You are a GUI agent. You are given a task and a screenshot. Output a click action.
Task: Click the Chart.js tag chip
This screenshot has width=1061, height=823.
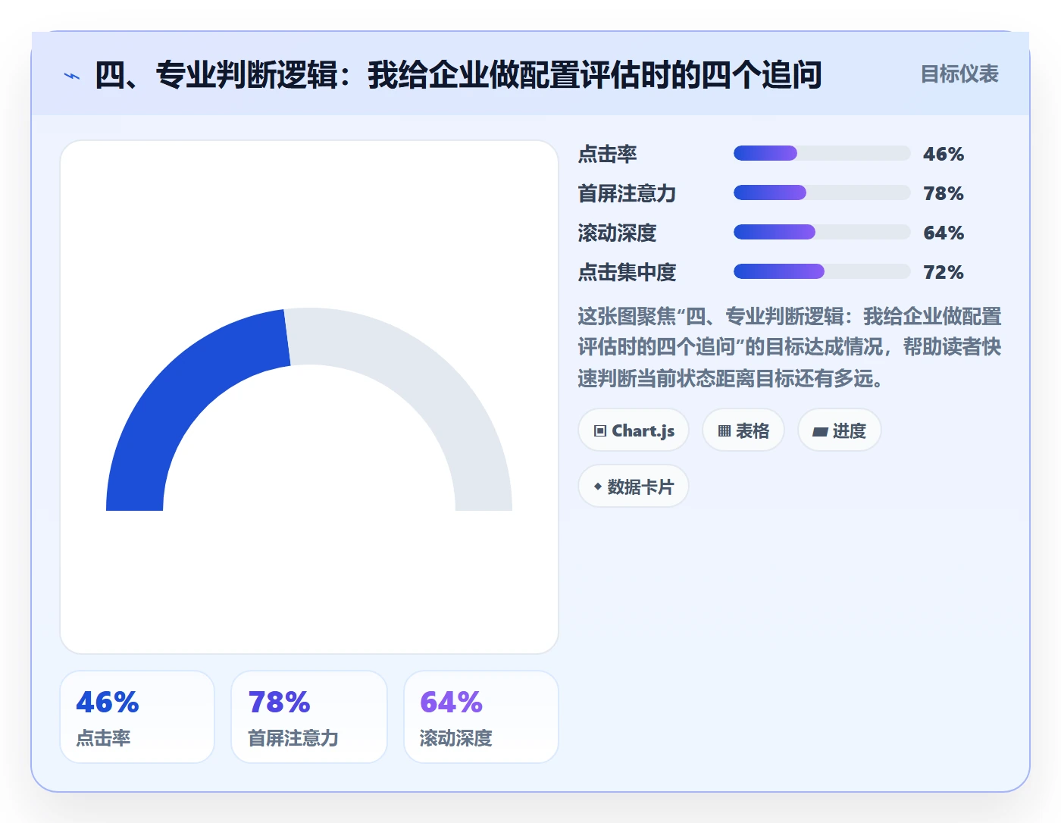(634, 430)
